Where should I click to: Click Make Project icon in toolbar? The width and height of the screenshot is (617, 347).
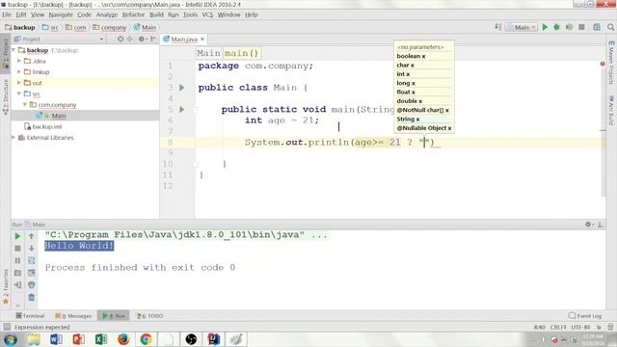point(498,27)
